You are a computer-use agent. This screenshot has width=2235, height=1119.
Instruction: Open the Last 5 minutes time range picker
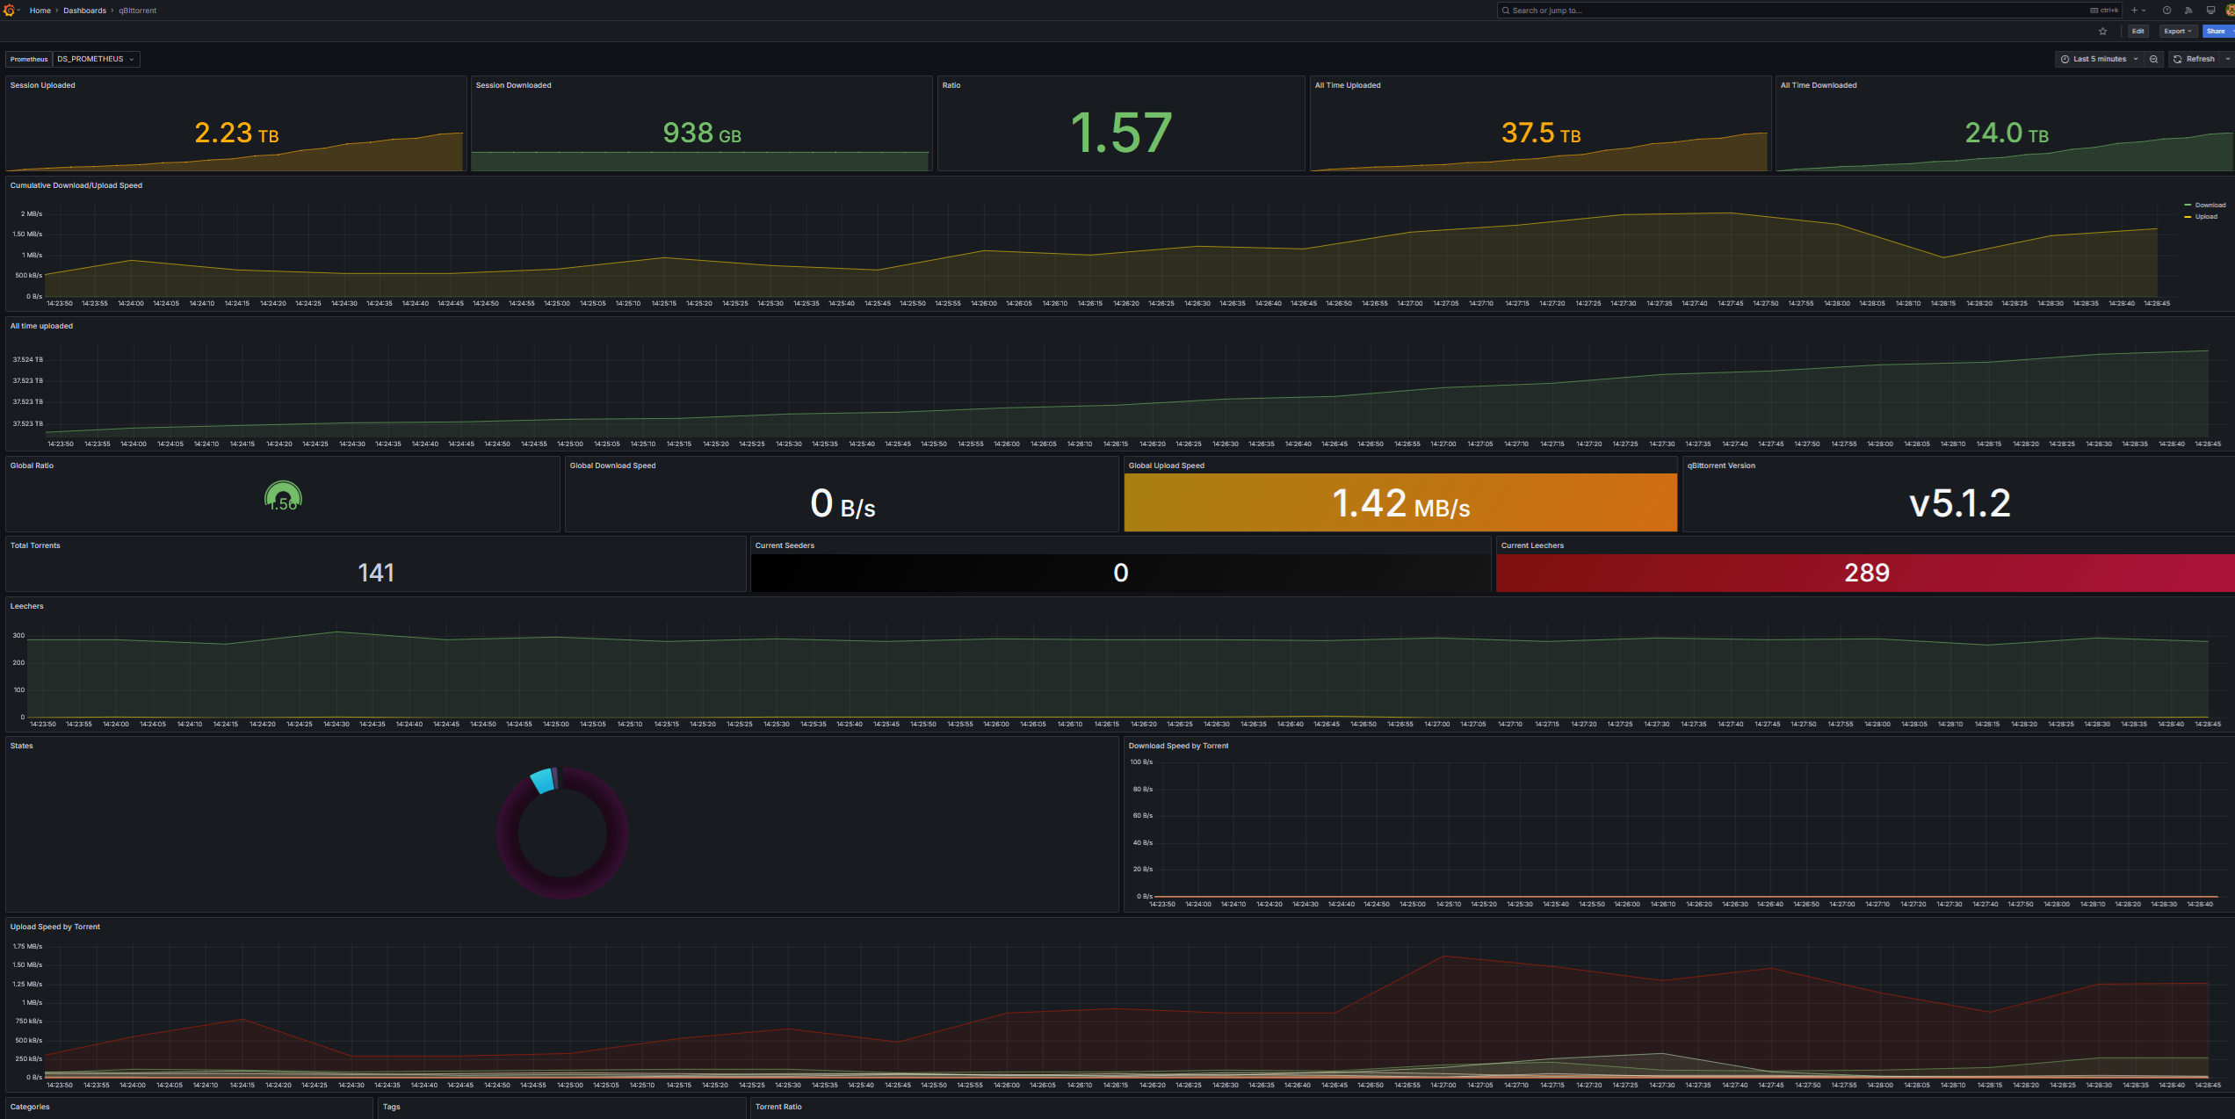[2099, 59]
